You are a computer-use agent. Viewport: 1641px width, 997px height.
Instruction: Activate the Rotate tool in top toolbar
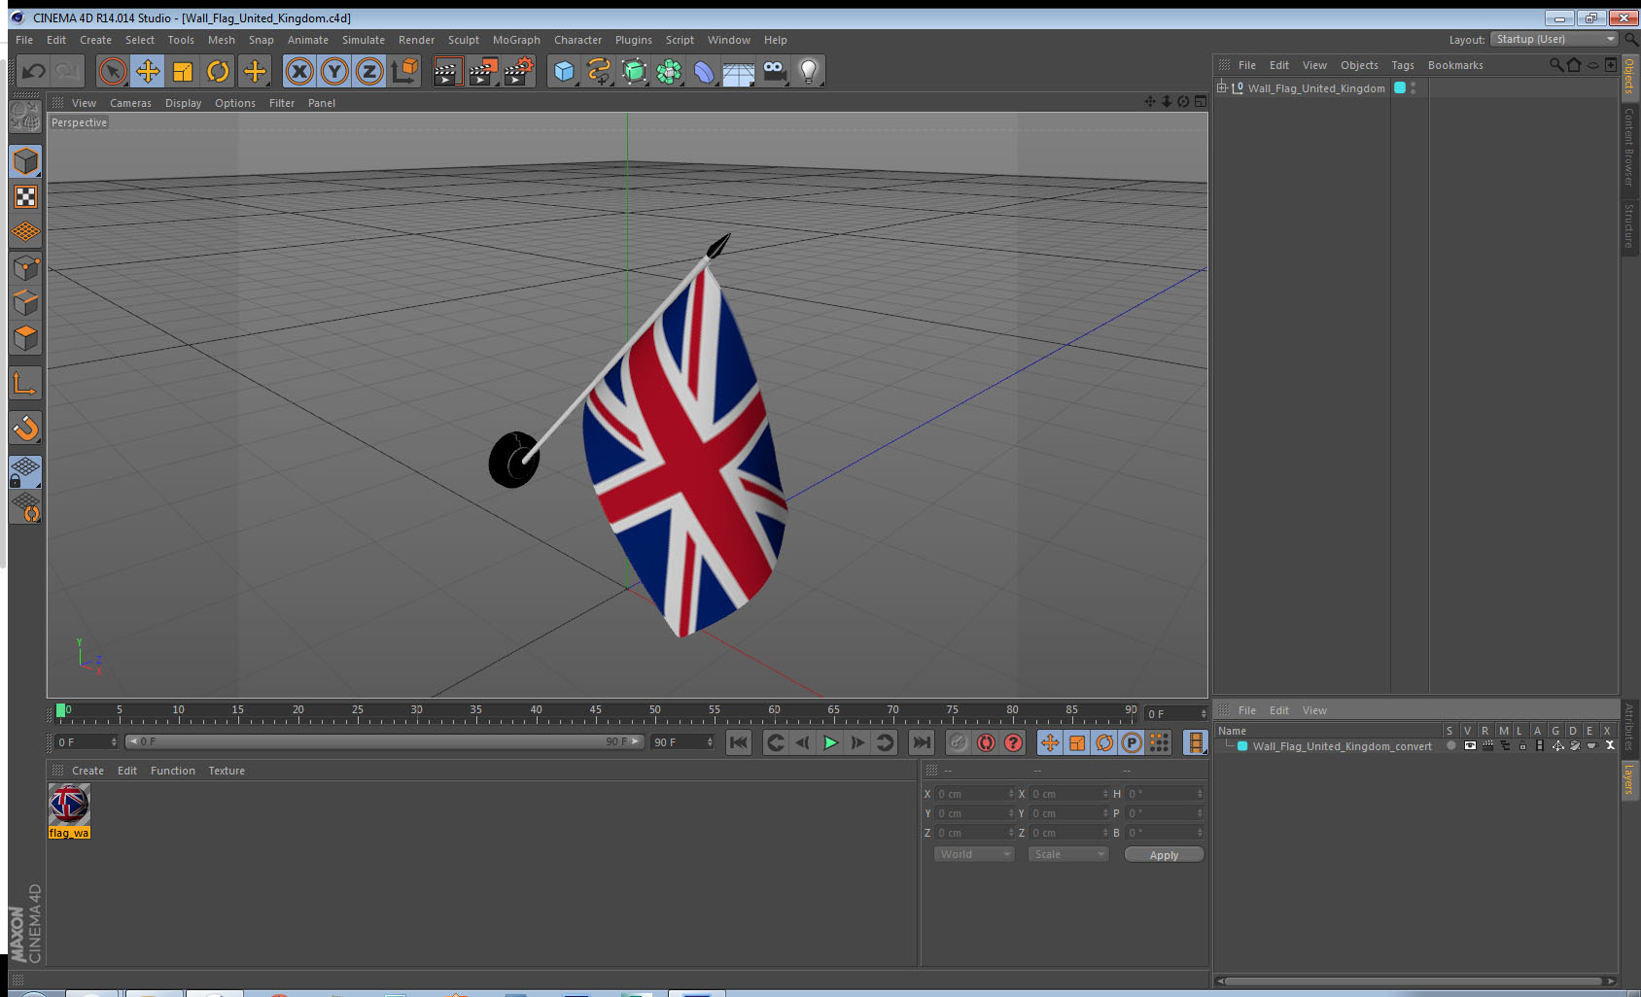[218, 71]
